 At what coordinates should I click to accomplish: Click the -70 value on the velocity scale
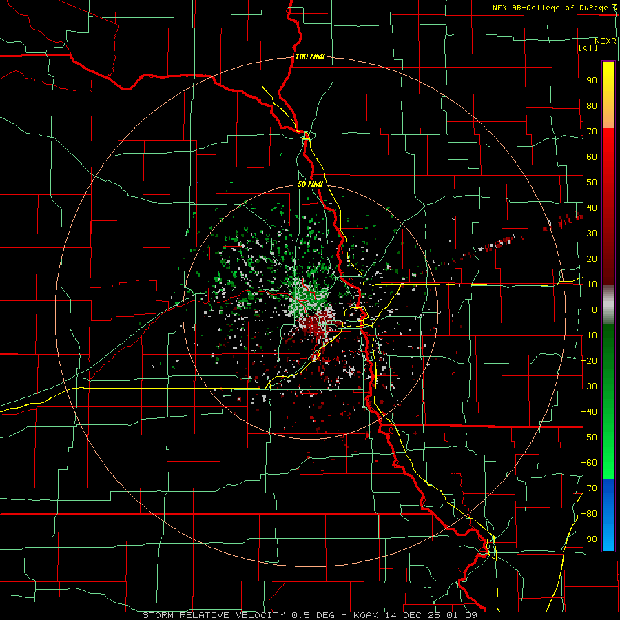pos(589,488)
